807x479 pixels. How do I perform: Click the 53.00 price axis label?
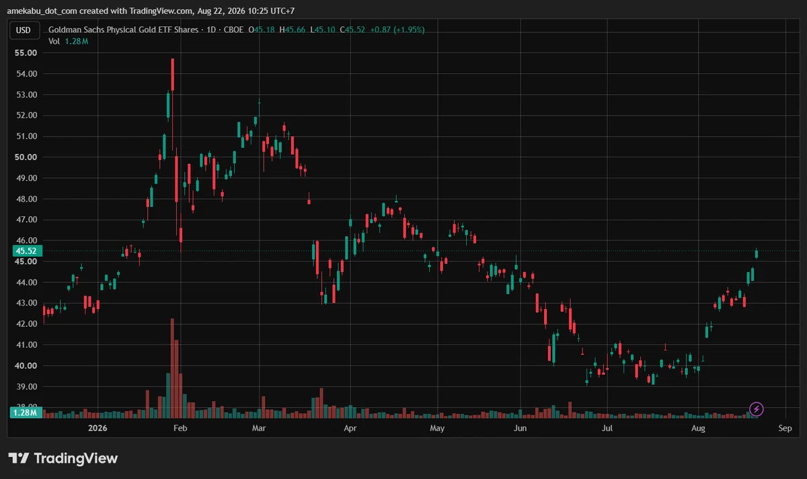(26, 95)
